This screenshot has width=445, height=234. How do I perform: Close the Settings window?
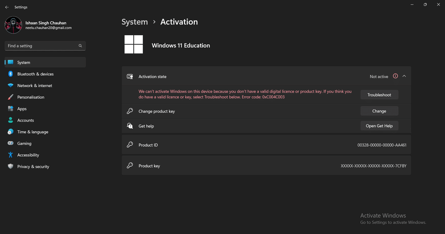pos(438,4)
